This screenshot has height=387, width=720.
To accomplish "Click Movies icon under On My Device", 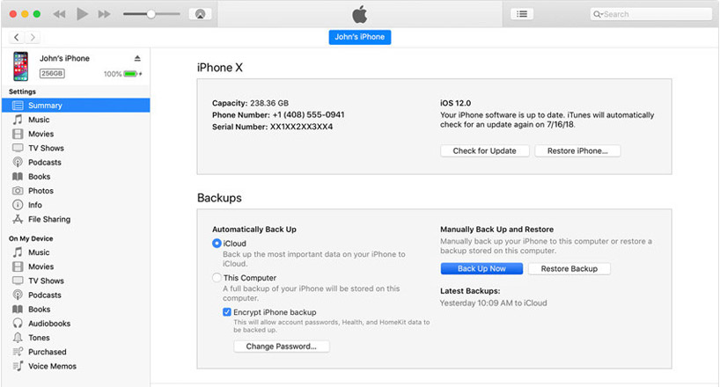I will 18,267.
